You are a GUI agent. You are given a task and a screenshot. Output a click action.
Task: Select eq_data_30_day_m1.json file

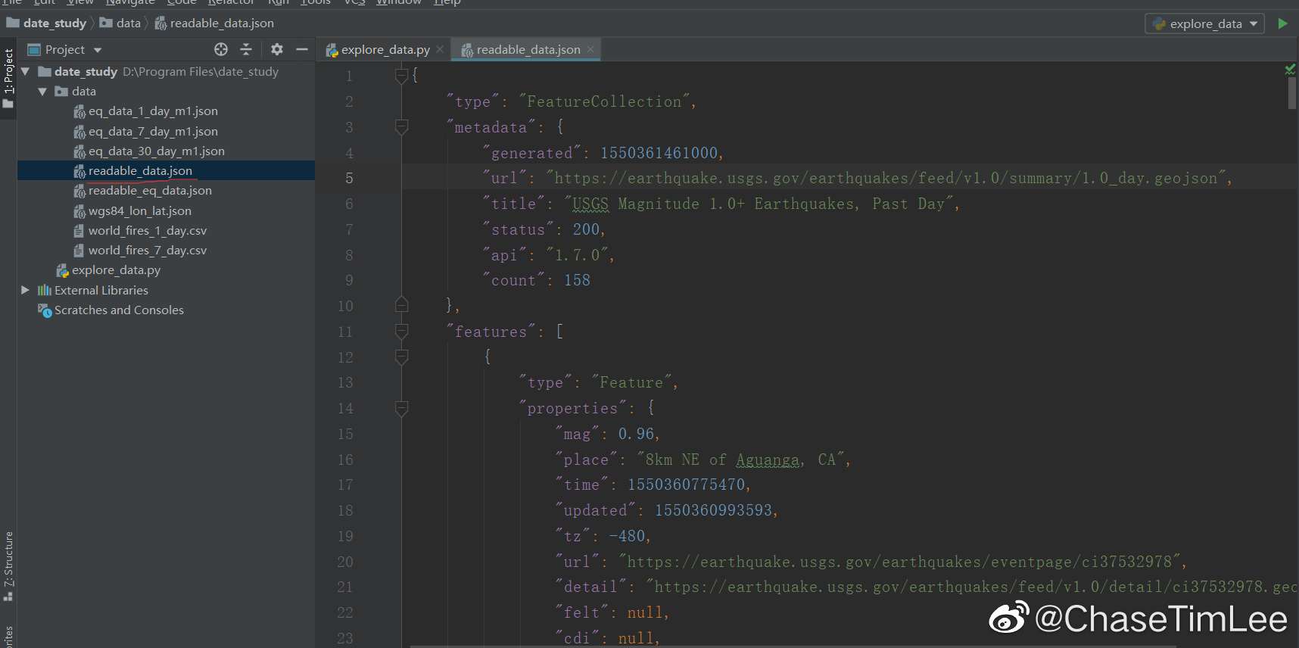156,151
